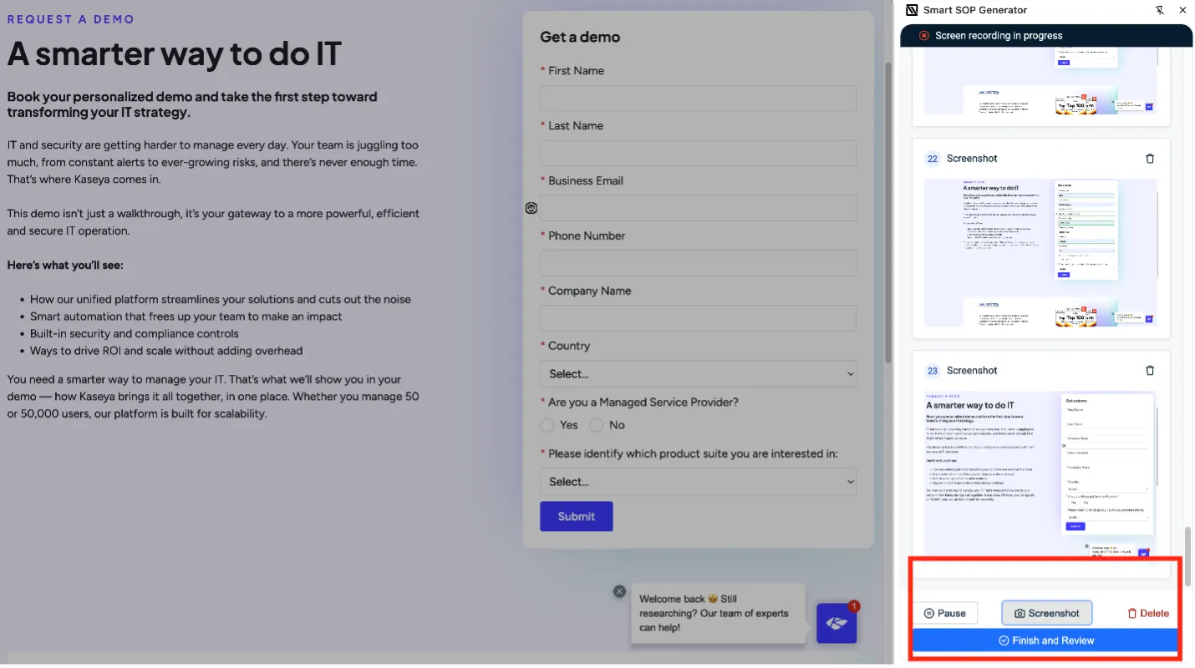
Task: Submit the demo request form
Action: [x=576, y=516]
